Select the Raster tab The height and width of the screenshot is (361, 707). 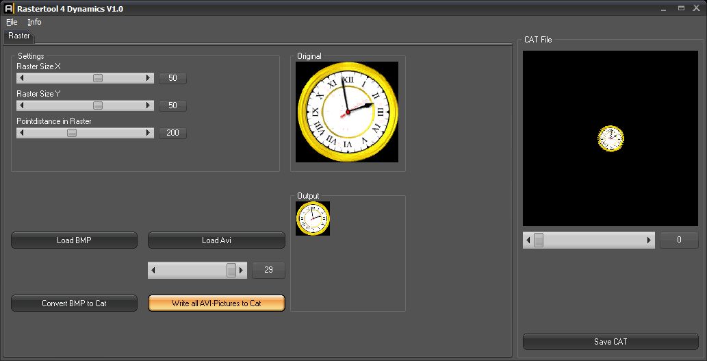[19, 36]
